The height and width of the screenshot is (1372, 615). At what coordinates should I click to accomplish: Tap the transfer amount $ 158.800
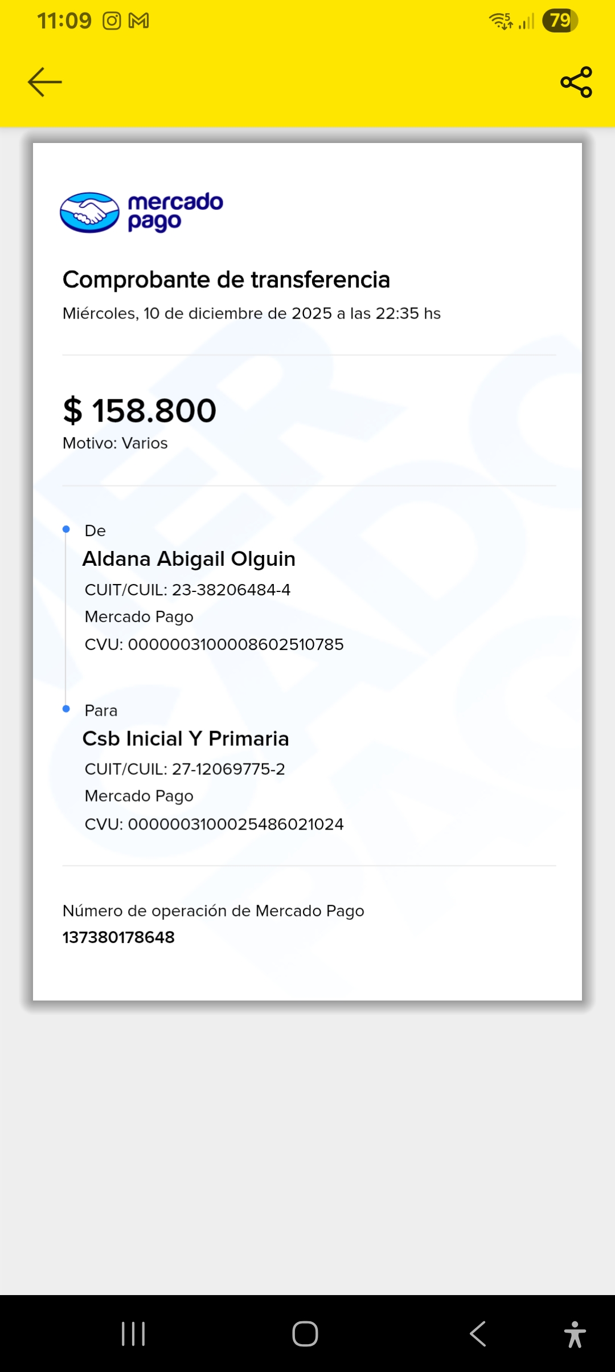click(x=140, y=410)
